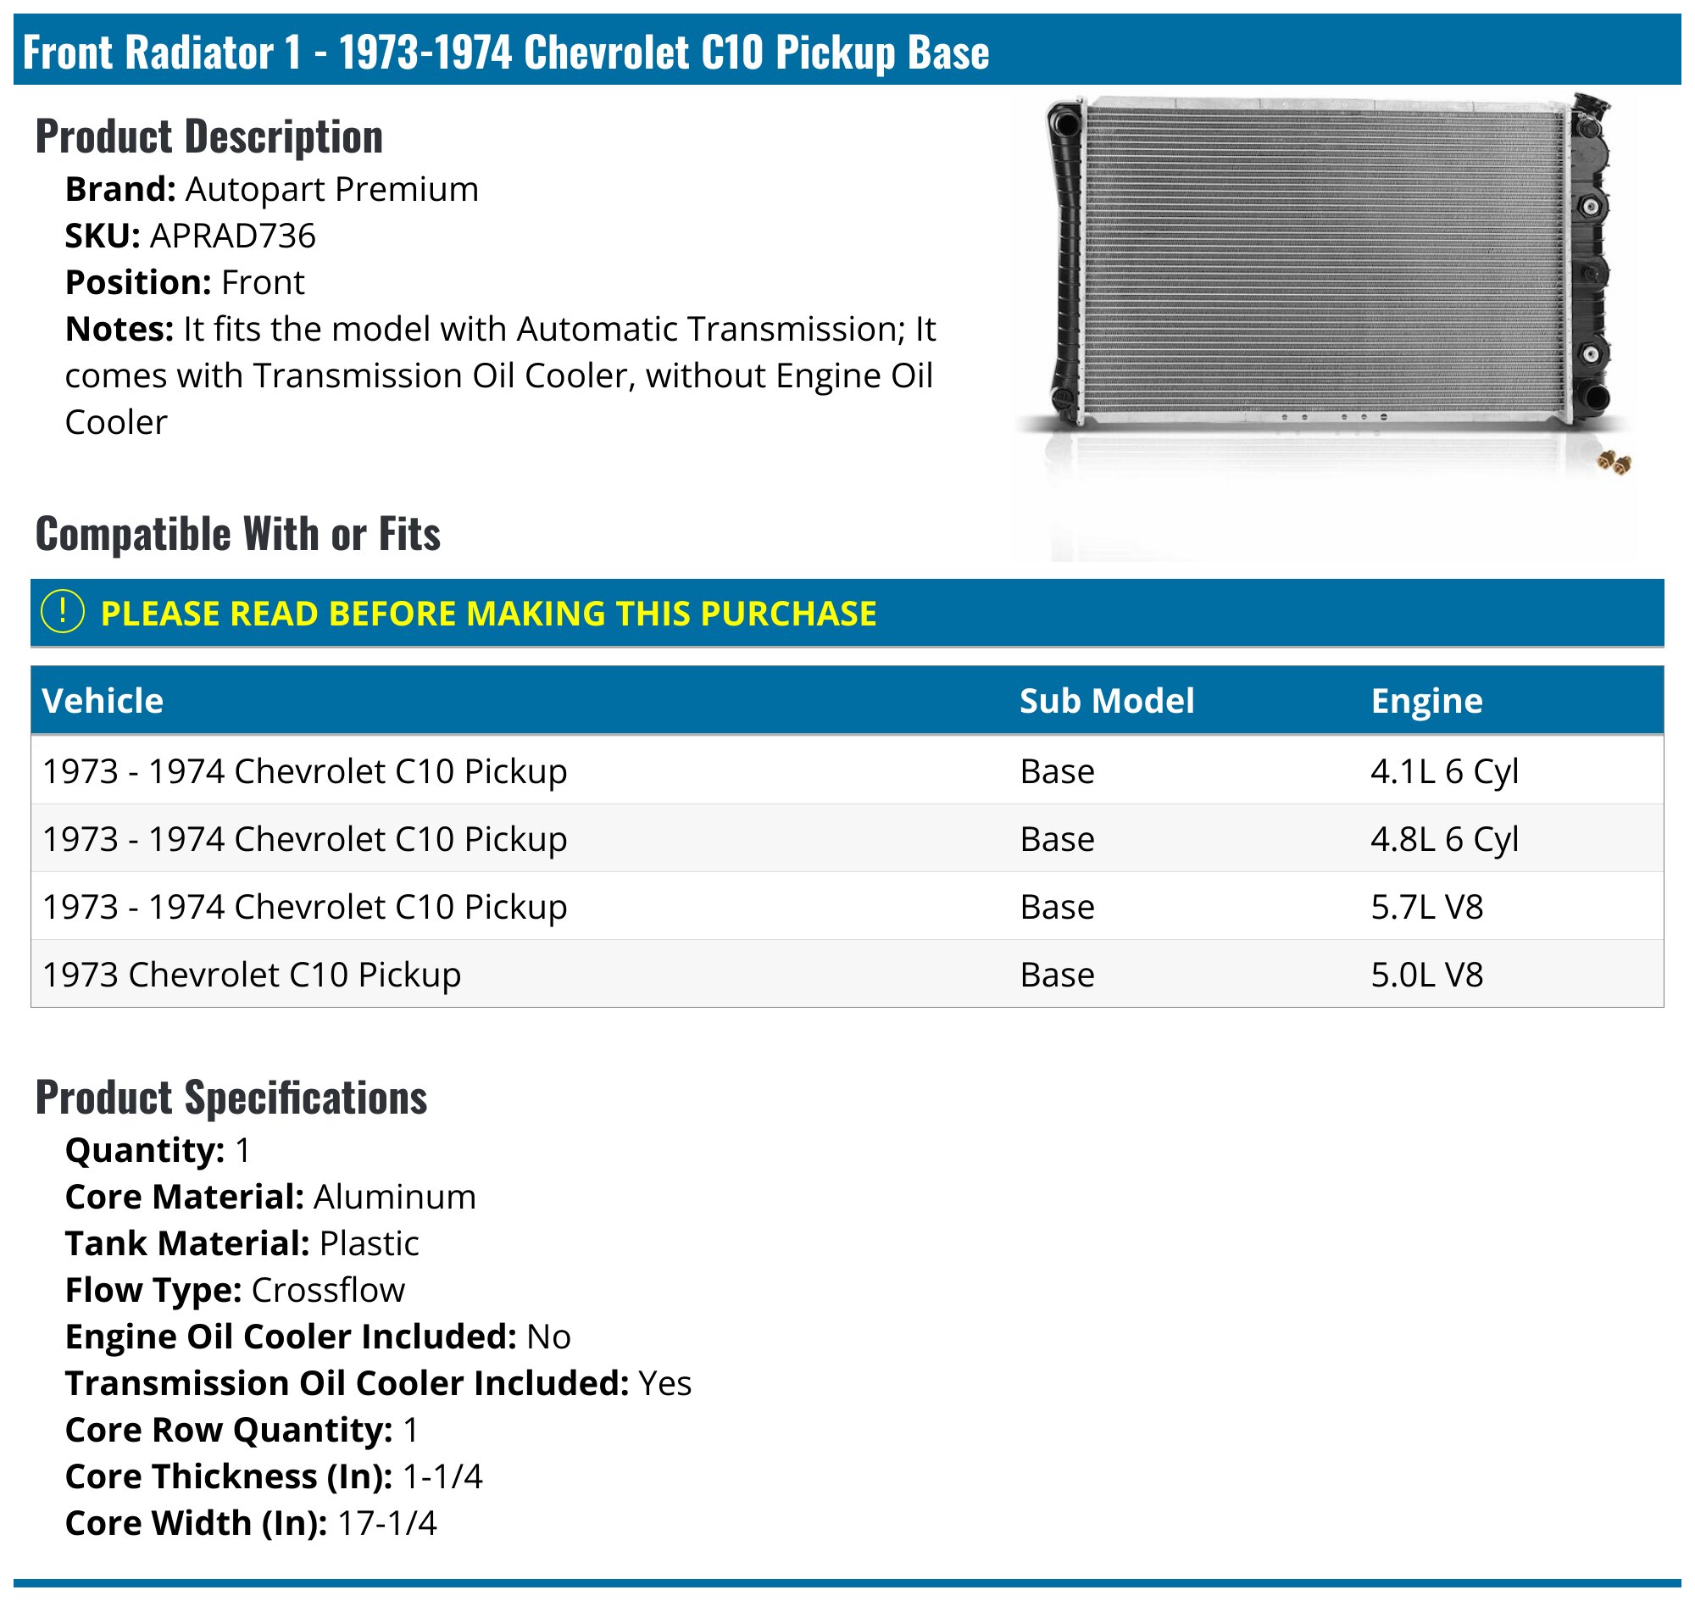Click the Engine column header

[x=1427, y=701]
